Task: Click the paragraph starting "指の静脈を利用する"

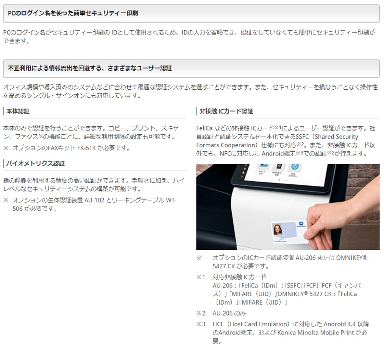Action: [x=94, y=185]
